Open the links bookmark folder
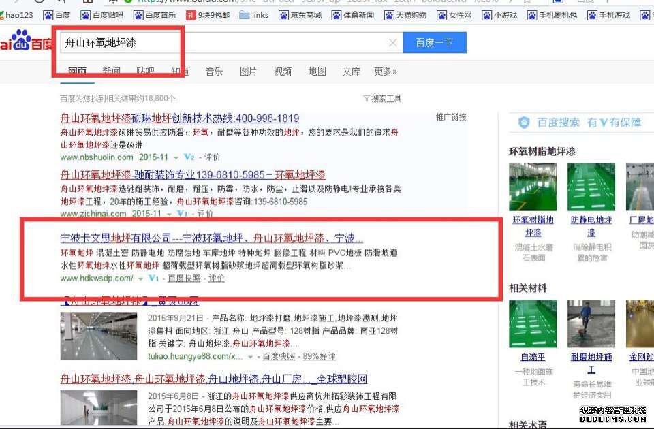The image size is (654, 429). [254, 15]
